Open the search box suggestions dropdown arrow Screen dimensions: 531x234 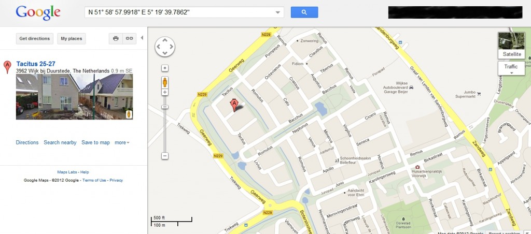click(278, 12)
